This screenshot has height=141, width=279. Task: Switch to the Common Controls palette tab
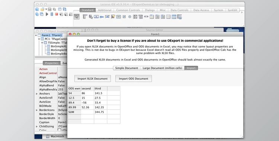pos(128,10)
